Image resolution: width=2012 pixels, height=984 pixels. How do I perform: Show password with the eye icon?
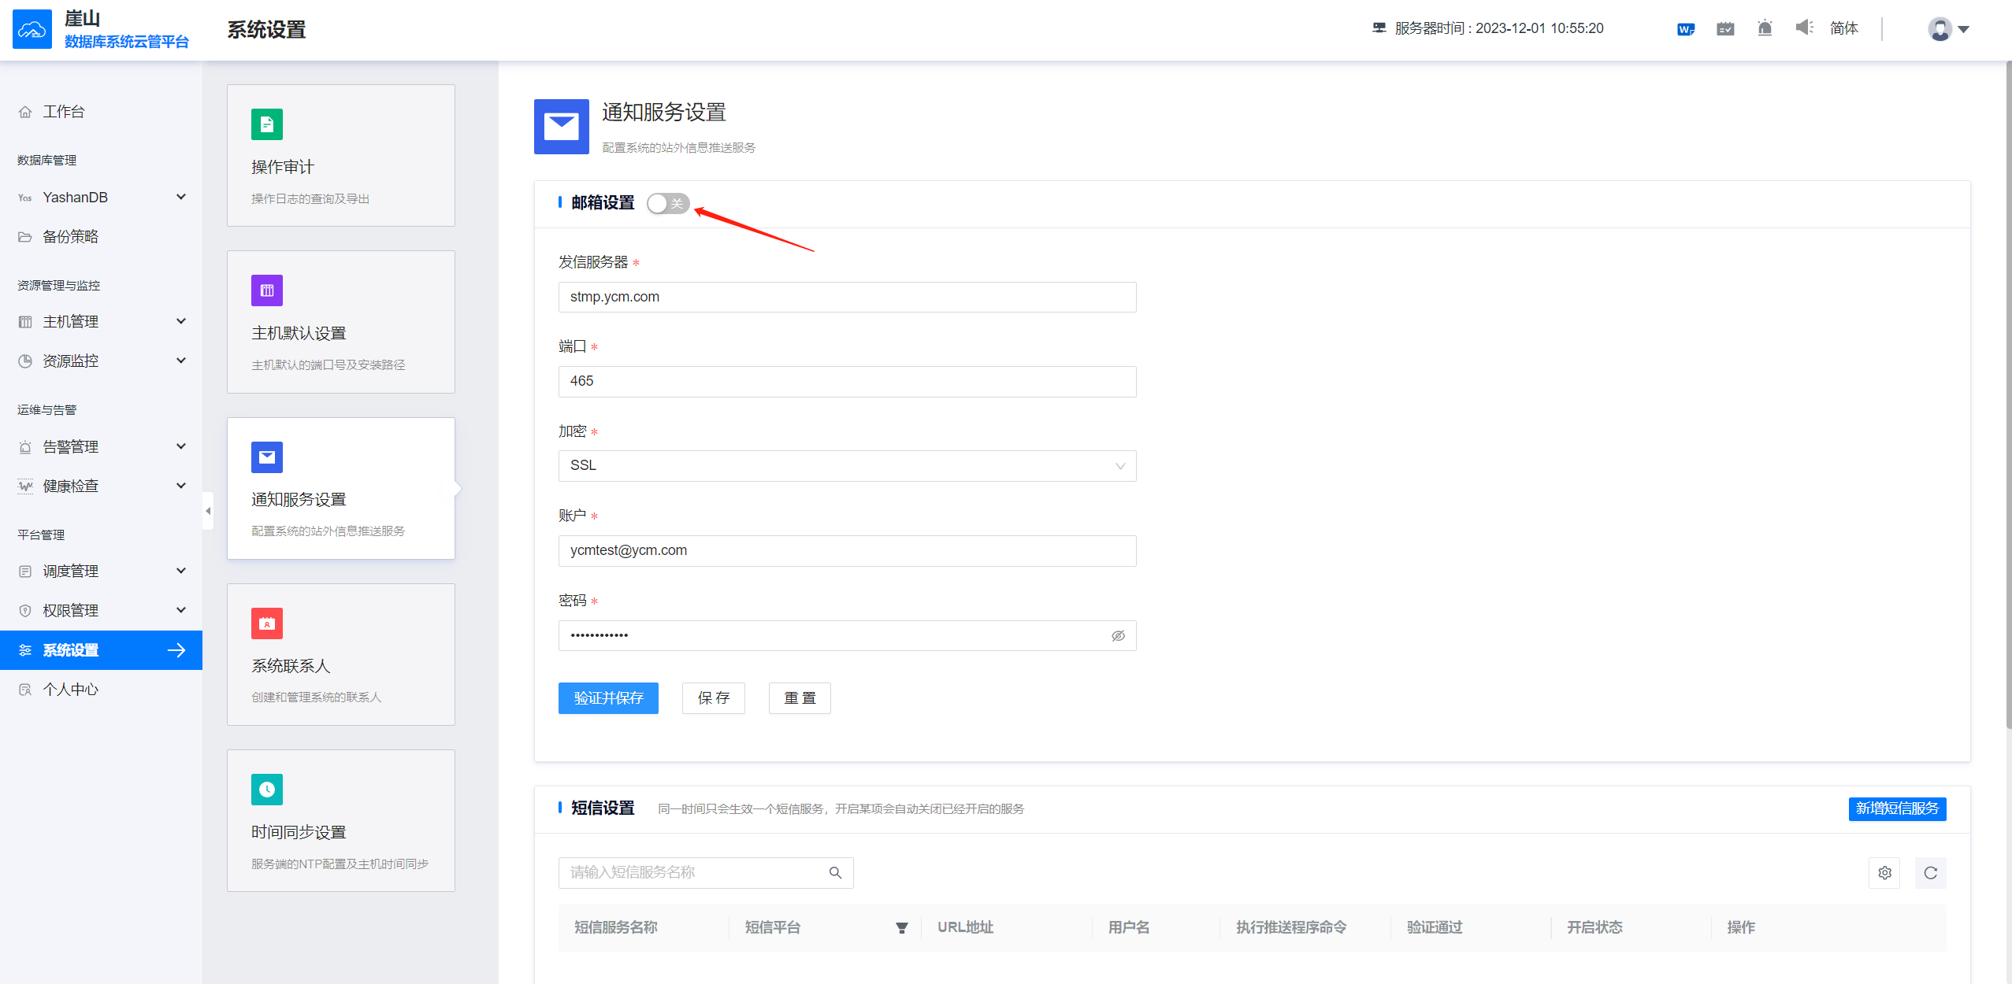pyautogui.click(x=1118, y=636)
